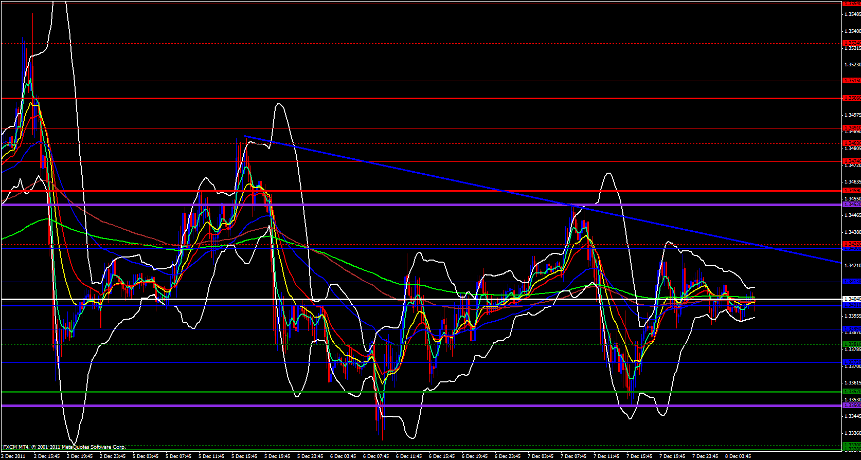Click the blue 1.34130 price label
Image resolution: width=861 pixels, height=460 pixels.
point(851,282)
